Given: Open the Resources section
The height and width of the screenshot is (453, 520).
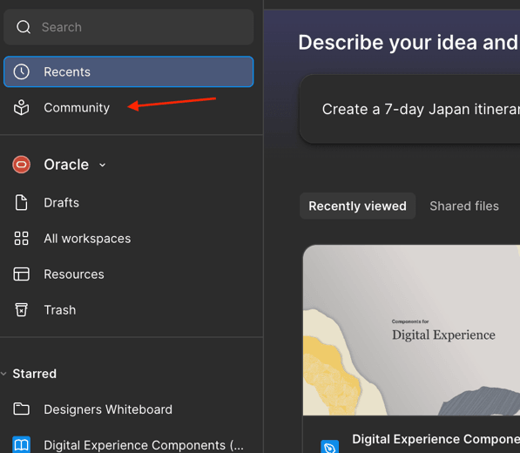Looking at the screenshot, I should pyautogui.click(x=129, y=274).
